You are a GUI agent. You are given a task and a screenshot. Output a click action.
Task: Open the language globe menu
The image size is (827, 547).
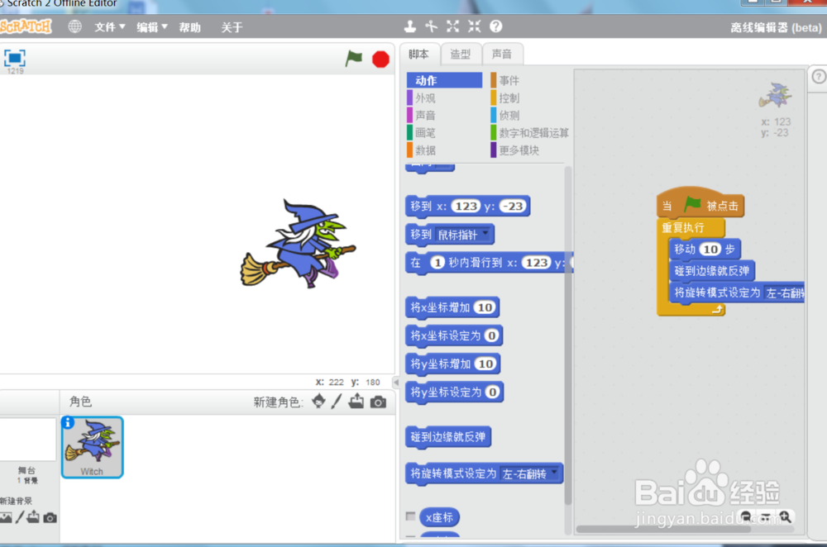[x=75, y=26]
